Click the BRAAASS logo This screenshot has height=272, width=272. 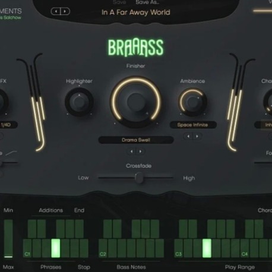pyautogui.click(x=136, y=48)
